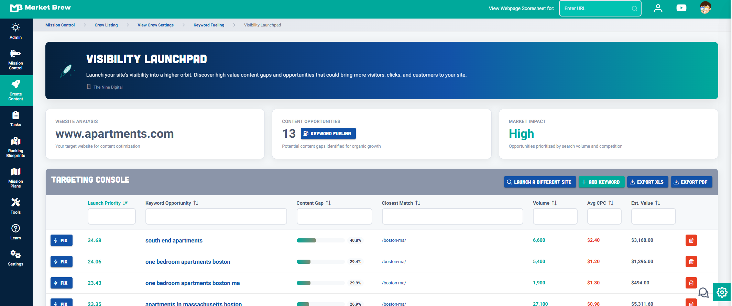Image resolution: width=732 pixels, height=306 pixels.
Task: Click the 29.4% content gap bar
Action: (x=320, y=262)
